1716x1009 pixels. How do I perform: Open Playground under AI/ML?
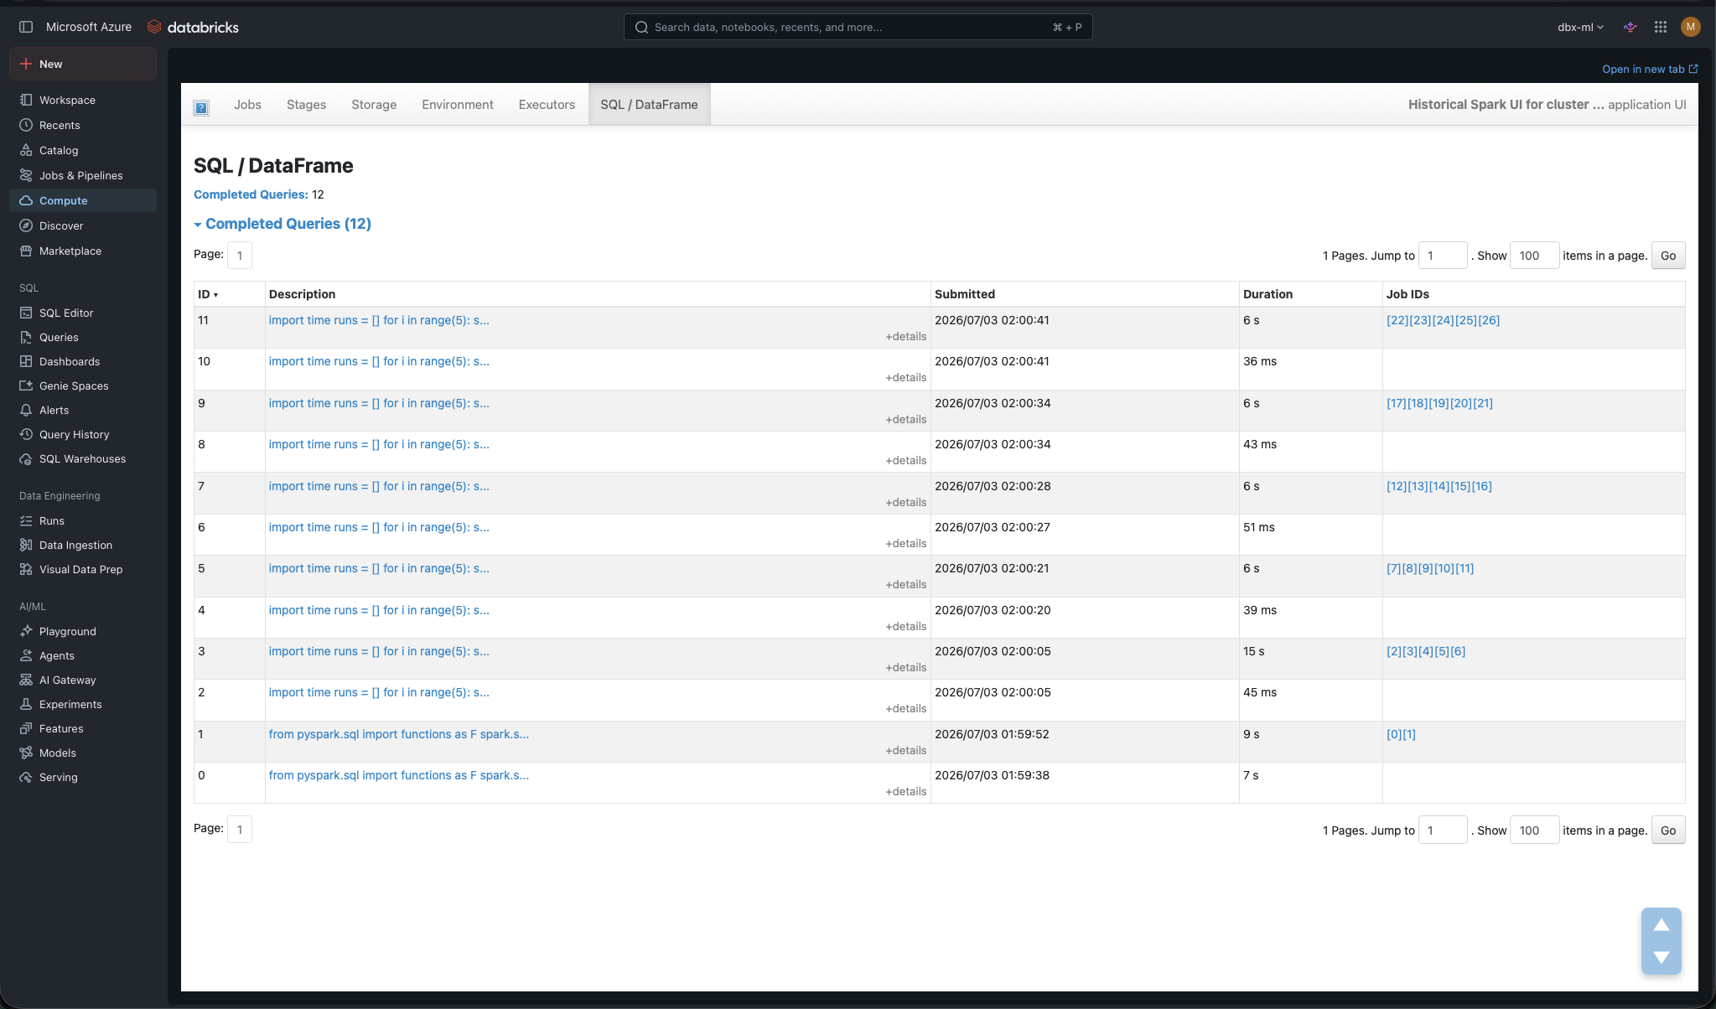coord(83,631)
